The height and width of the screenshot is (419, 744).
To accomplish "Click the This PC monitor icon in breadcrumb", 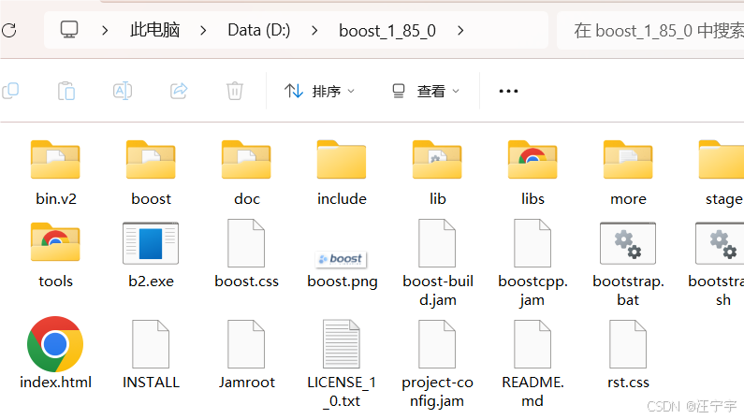I will (x=69, y=30).
